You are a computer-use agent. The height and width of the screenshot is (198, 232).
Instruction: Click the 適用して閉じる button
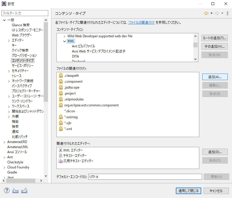(188, 191)
